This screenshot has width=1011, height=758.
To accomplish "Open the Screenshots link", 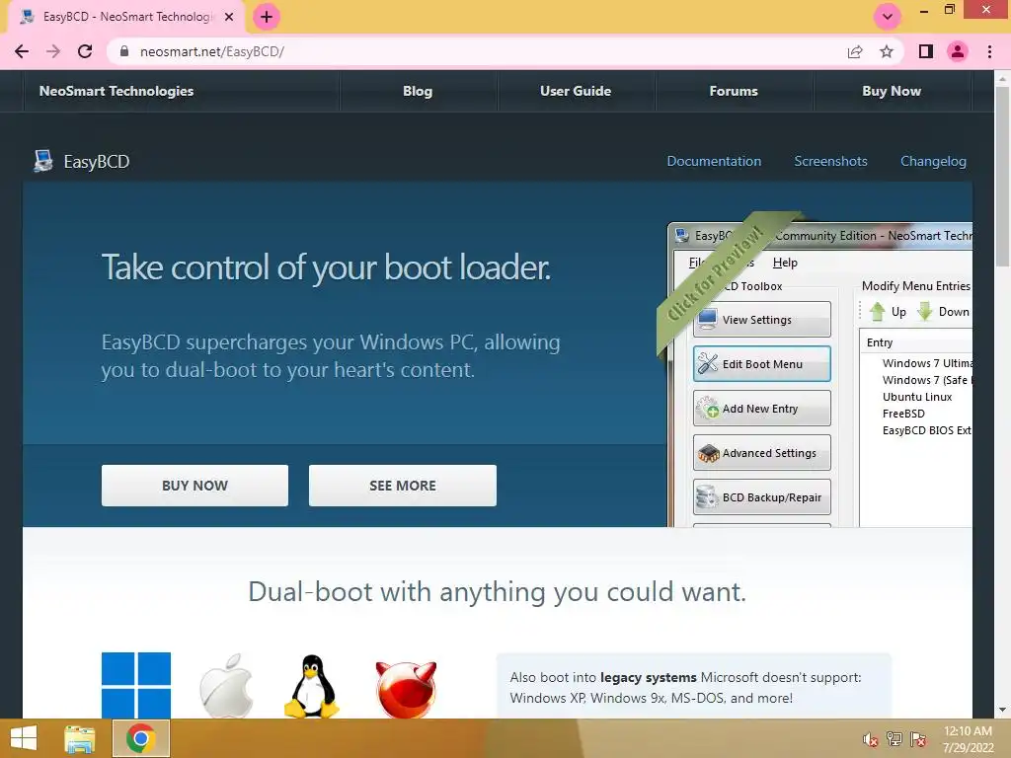I will (x=830, y=161).
